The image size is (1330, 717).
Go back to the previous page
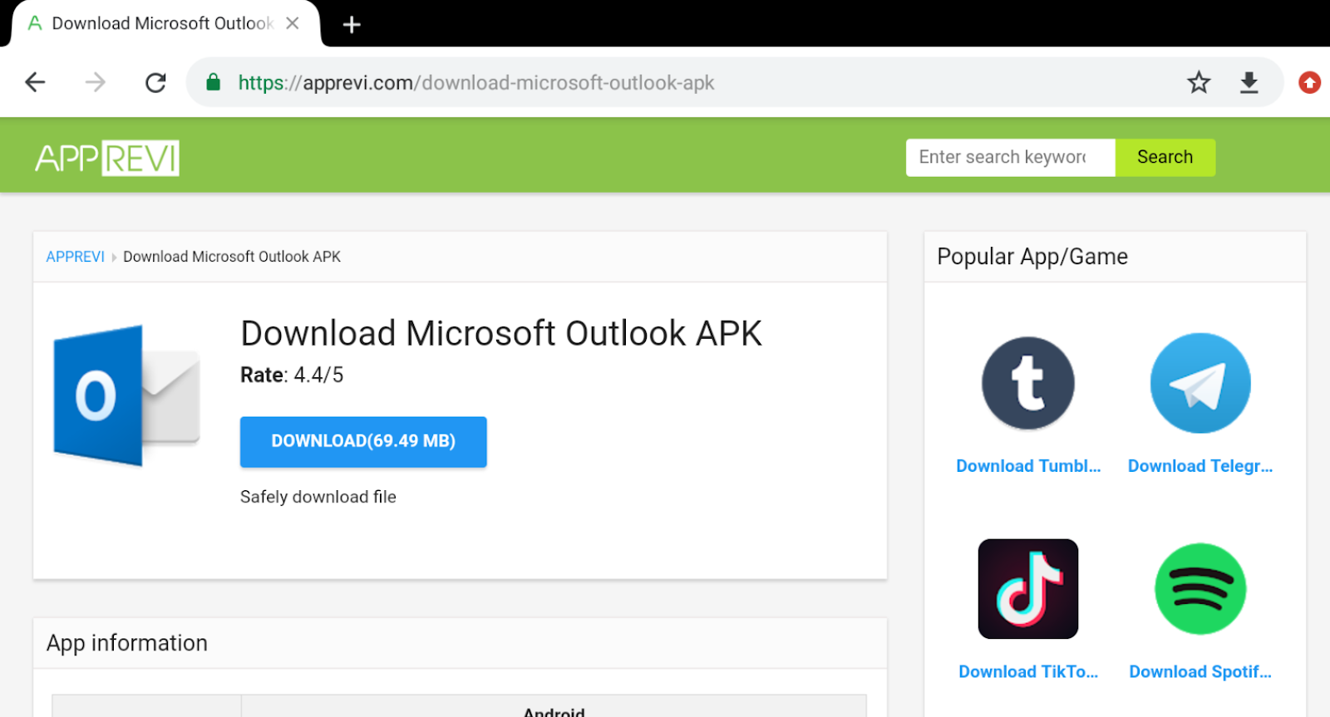[35, 82]
